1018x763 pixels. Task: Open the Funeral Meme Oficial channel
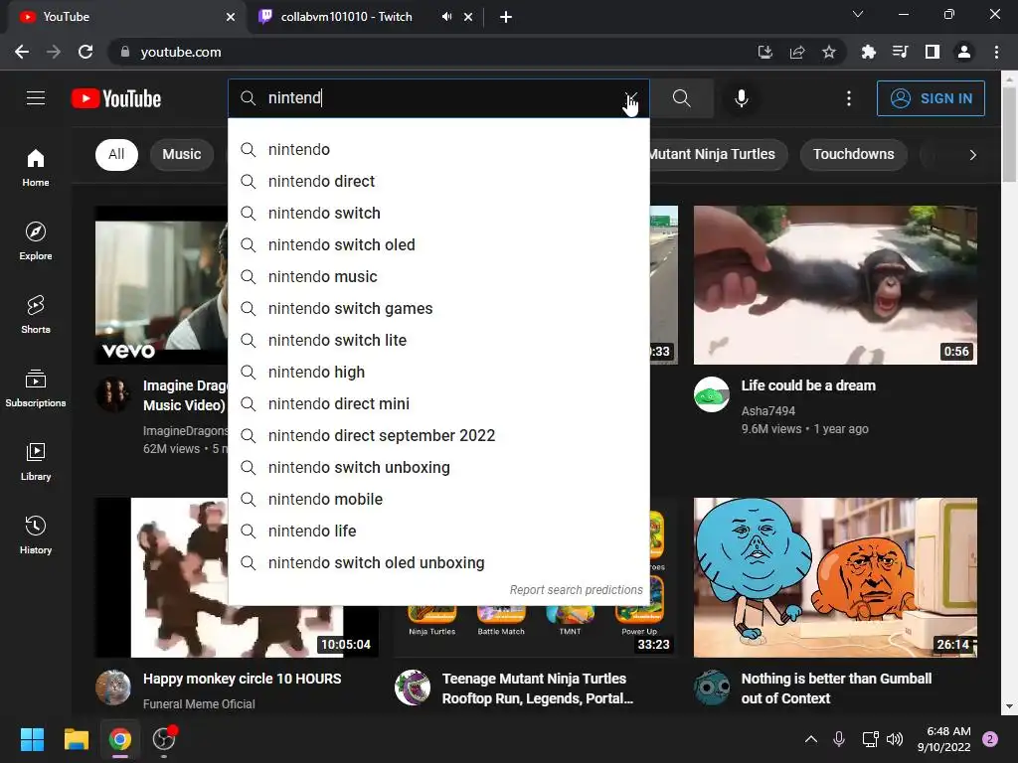[x=199, y=704]
